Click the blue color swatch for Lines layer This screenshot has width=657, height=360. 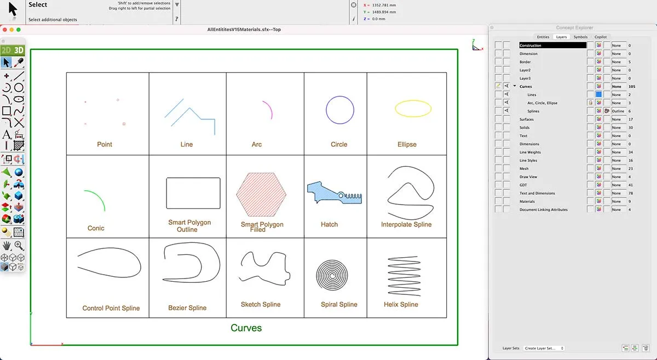pyautogui.click(x=598, y=95)
